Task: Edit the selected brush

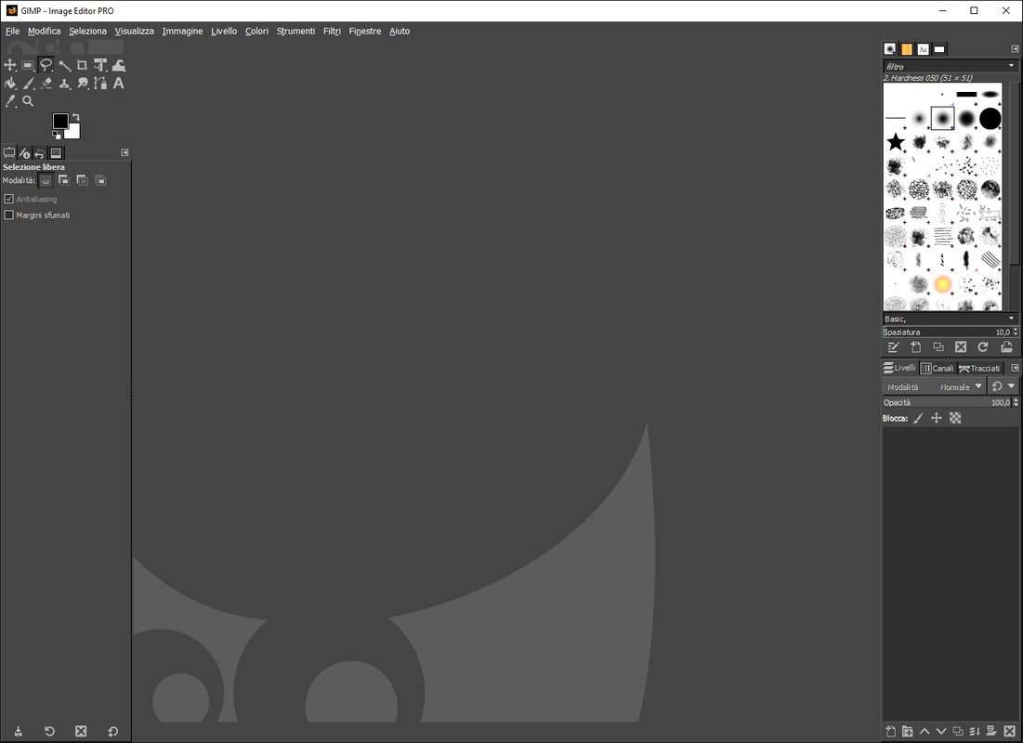Action: 893,347
